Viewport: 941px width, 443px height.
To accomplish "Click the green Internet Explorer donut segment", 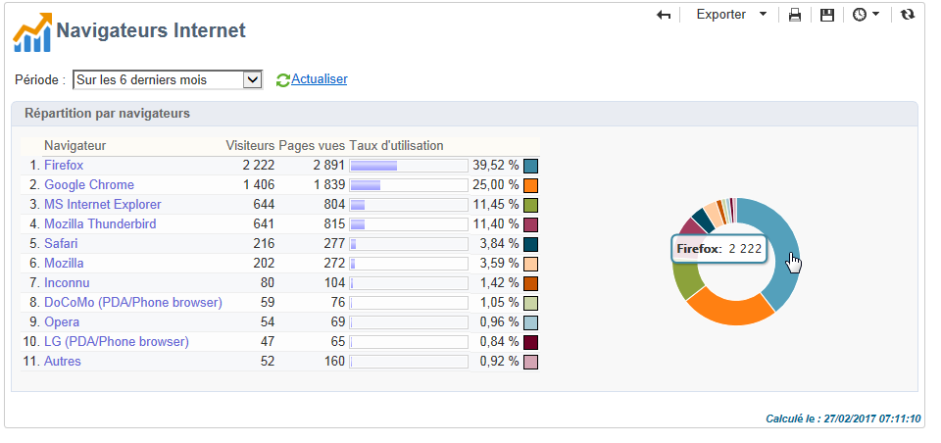I will (x=686, y=283).
